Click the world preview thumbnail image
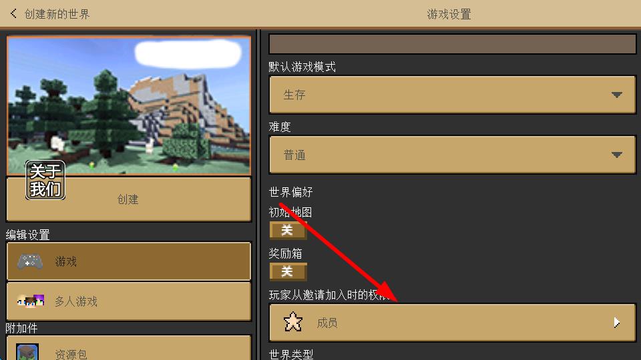Viewport: 641px width, 360px height. pyautogui.click(x=129, y=105)
